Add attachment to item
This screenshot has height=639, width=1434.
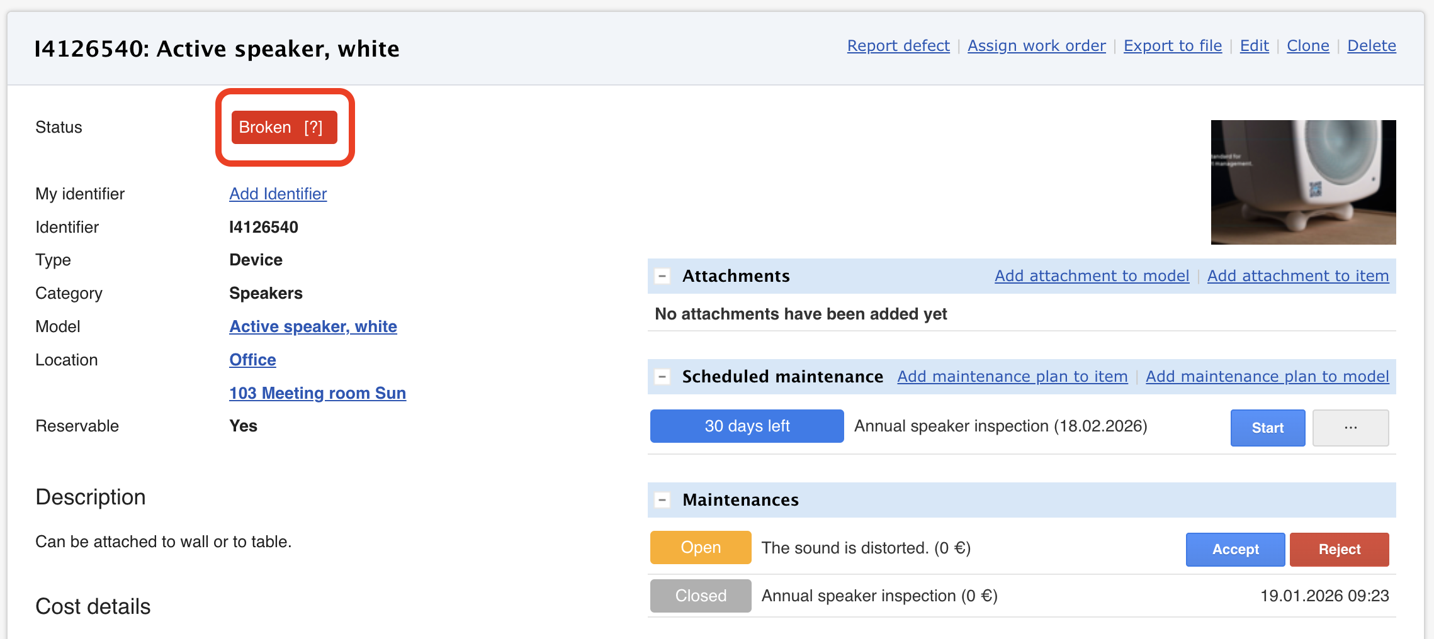(1298, 276)
